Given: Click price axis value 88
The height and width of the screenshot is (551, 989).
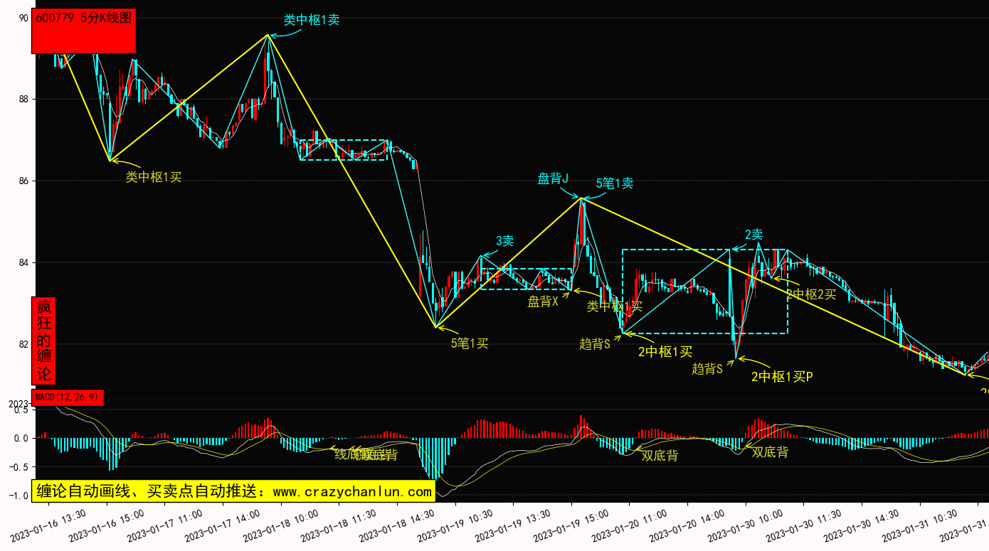Looking at the screenshot, I should (24, 99).
